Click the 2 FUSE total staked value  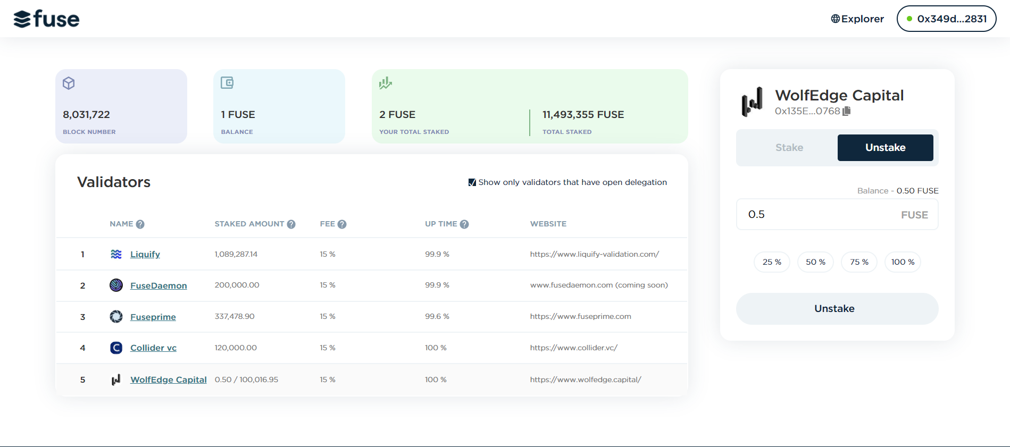click(397, 114)
